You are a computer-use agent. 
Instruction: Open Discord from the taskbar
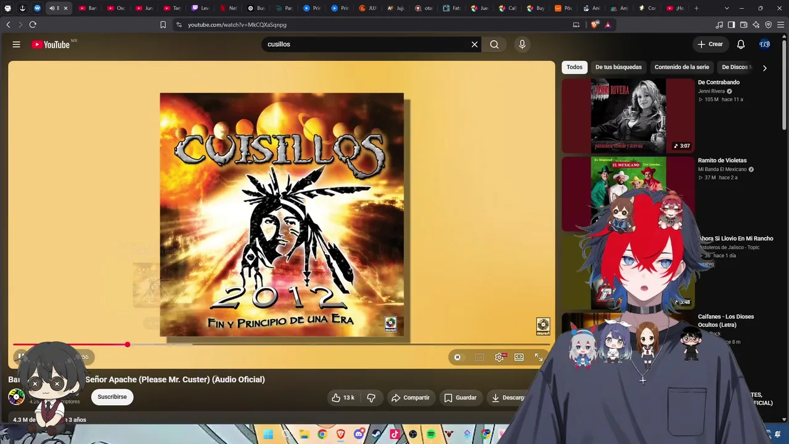coord(359,435)
